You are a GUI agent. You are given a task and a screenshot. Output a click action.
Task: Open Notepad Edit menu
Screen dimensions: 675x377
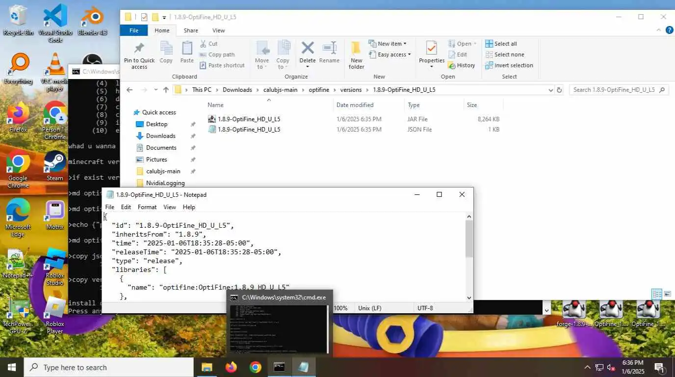point(126,207)
